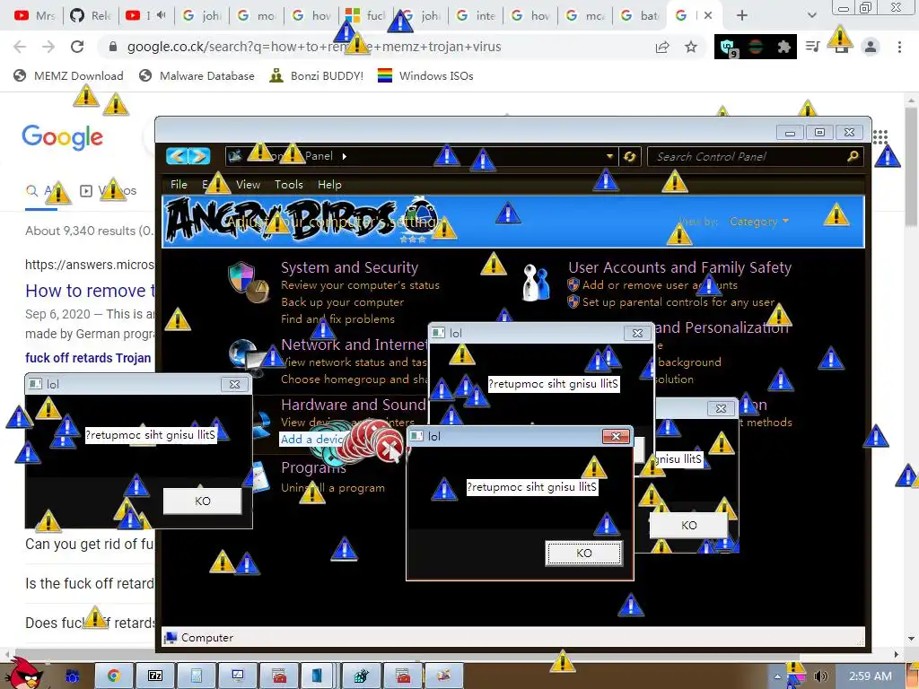Image resolution: width=919 pixels, height=689 pixels.
Task: Click KO in the left lol dialog
Action: (202, 501)
